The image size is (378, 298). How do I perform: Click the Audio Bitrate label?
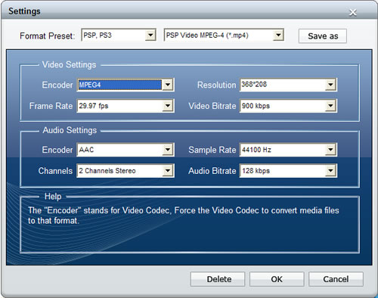[212, 171]
